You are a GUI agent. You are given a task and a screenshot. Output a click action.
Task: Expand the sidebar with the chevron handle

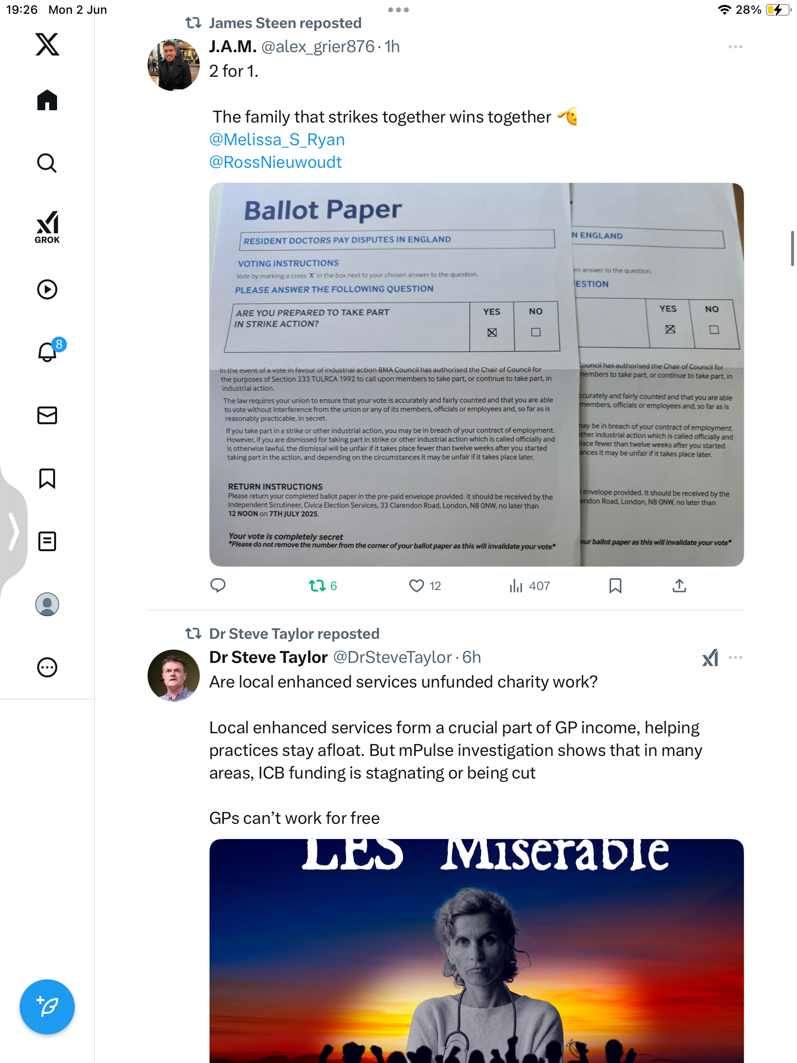click(14, 531)
